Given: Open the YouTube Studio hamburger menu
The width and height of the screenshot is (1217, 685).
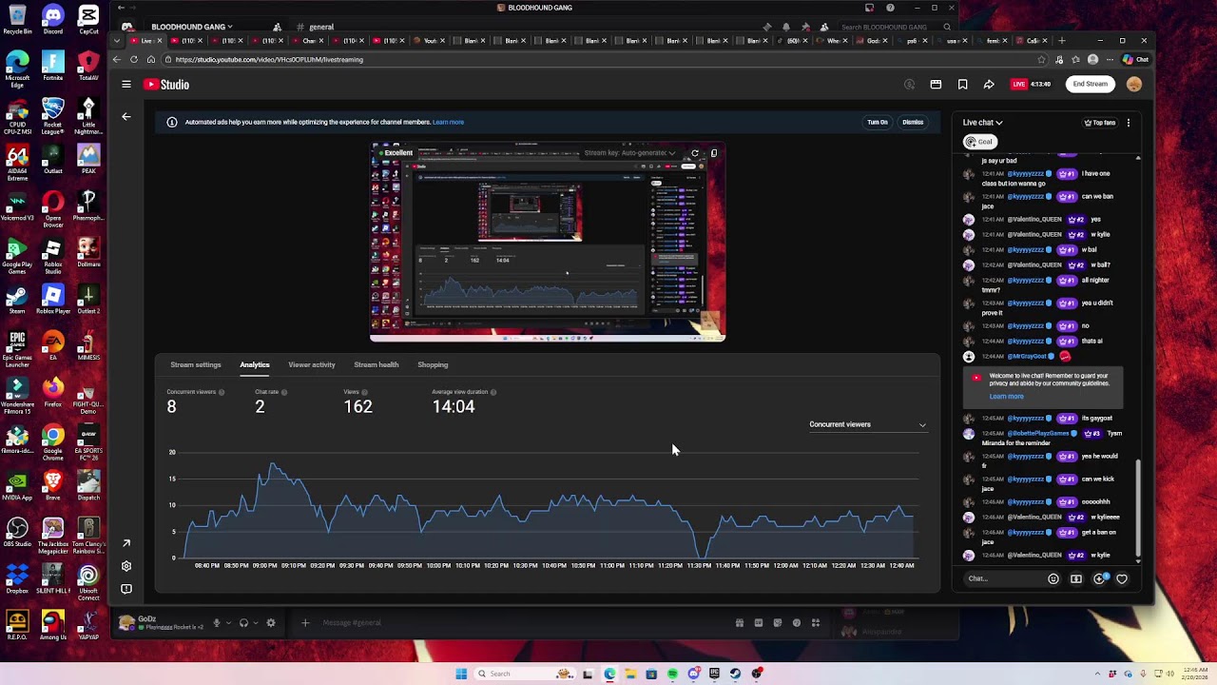Looking at the screenshot, I should click(x=126, y=85).
